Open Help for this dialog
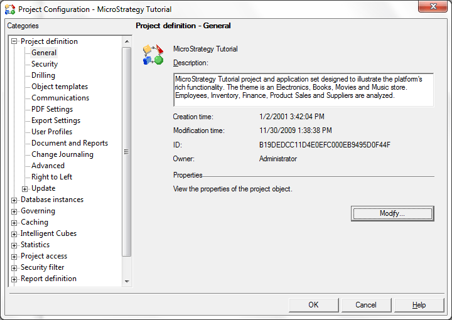Screen dimensions: 452x320 pyautogui.click(x=419, y=305)
